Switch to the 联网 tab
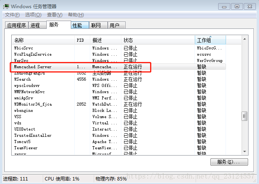This screenshot has height=184, width=259. pos(98,25)
